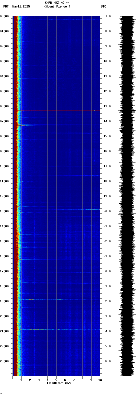Screen dimensions: 138x396
Task: Click the '(Mount Pierce )' subtitle
Action: pyautogui.click(x=57, y=6)
